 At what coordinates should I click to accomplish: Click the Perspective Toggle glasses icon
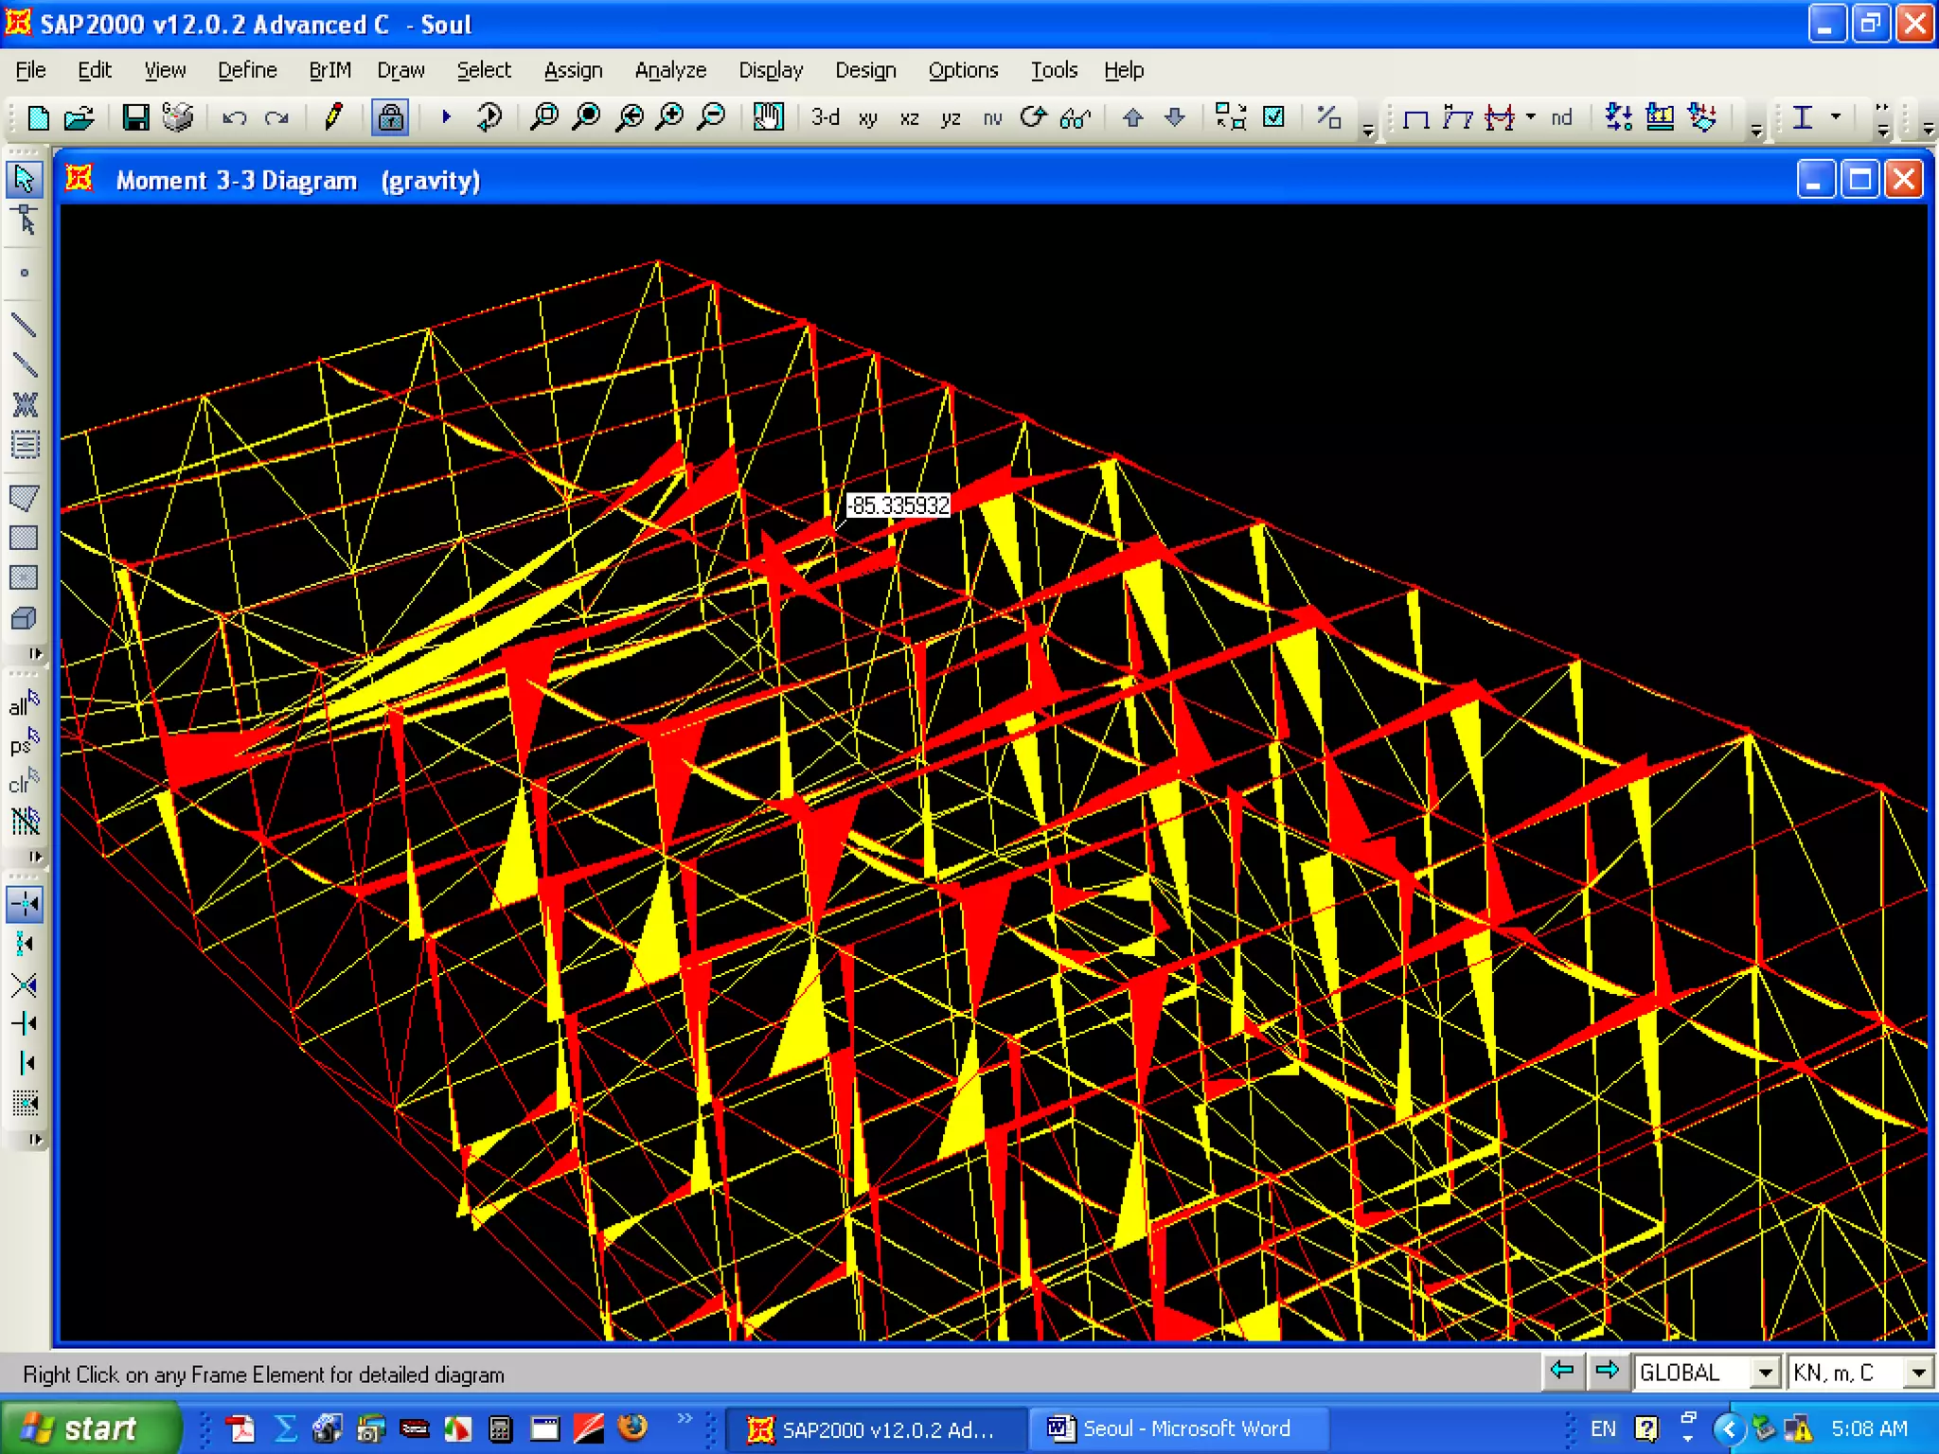[x=1075, y=117]
